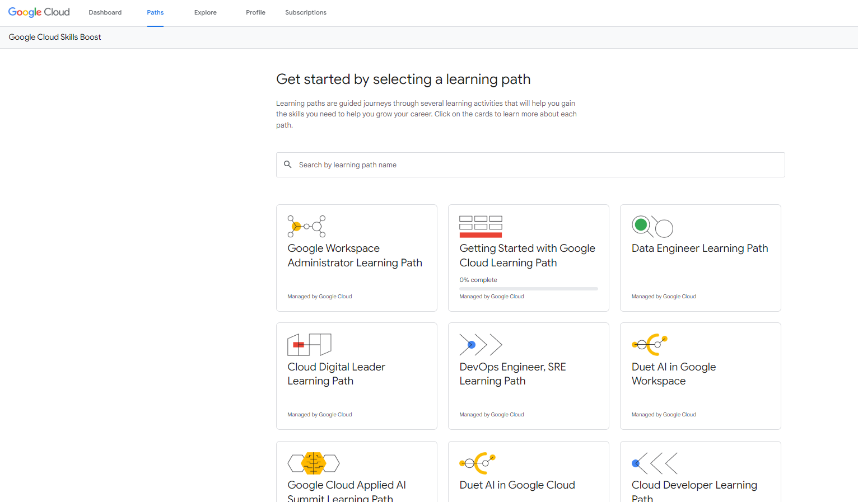Open Duet AI in Google Cloud
Viewport: 858px width, 502px height.
529,472
